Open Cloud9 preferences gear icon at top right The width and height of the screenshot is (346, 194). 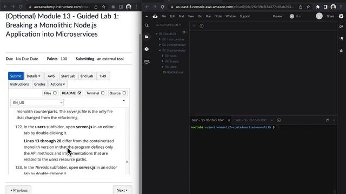pos(341,16)
